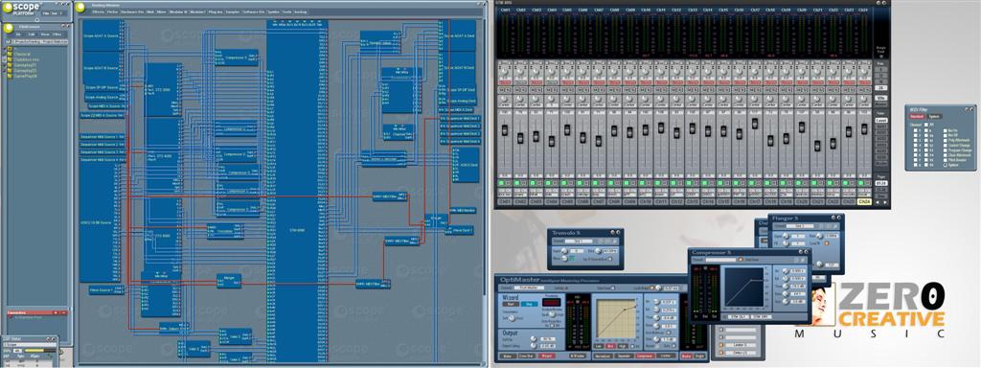Switch MIDI Filter to the Standard tab
Screen dimensions: 981x368
click(917, 116)
